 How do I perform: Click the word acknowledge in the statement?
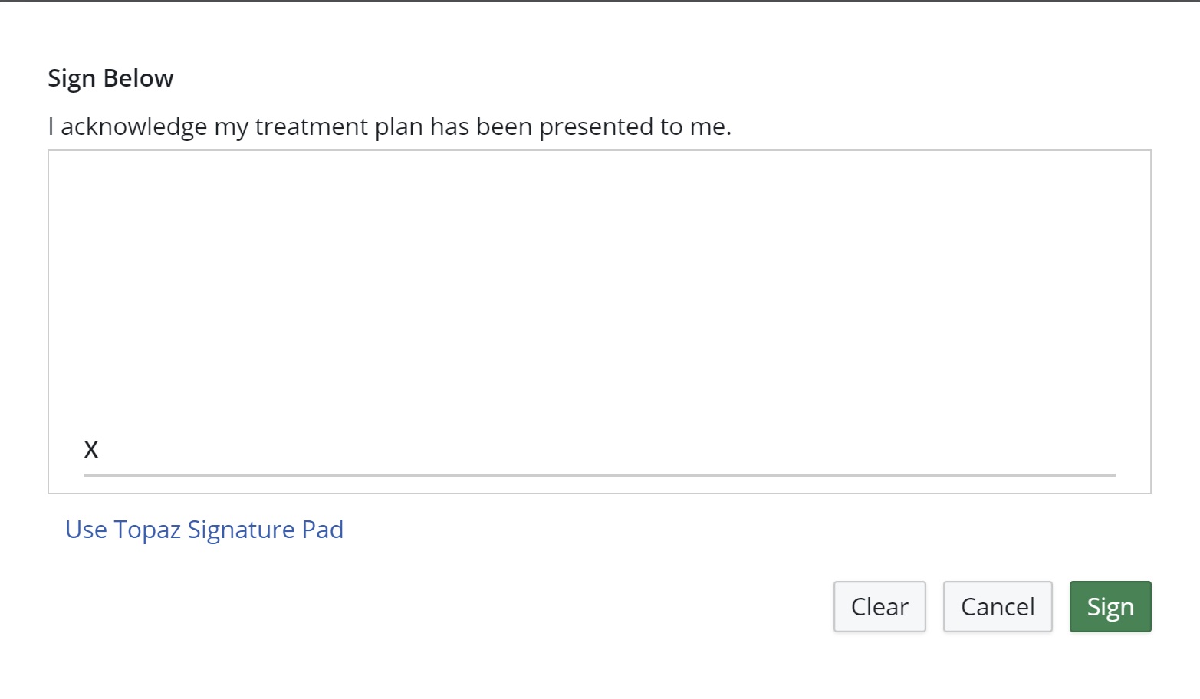tap(133, 126)
